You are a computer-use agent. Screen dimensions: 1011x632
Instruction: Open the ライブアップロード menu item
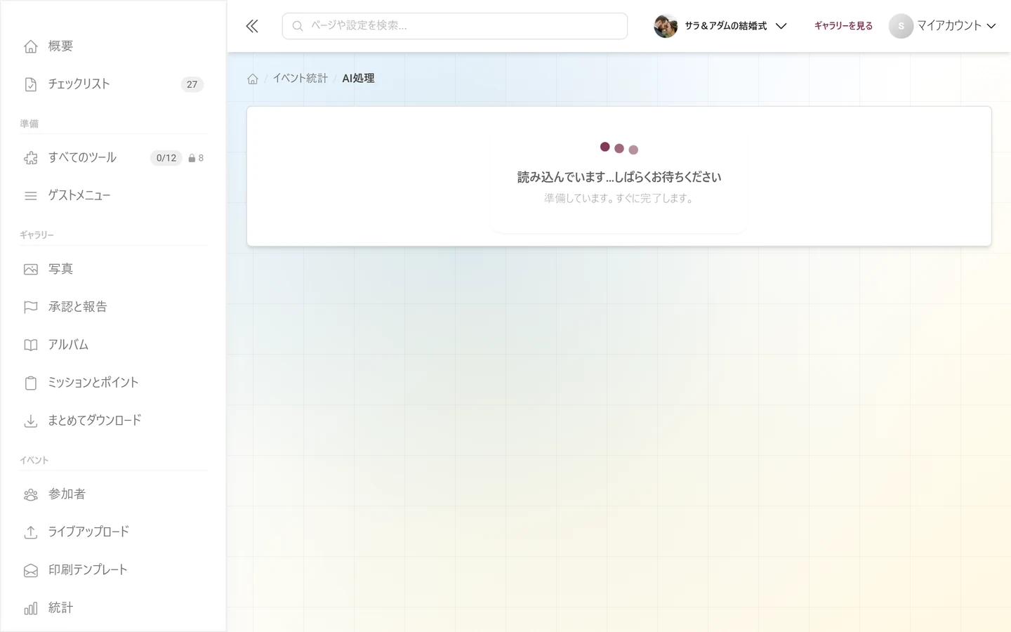click(x=113, y=532)
